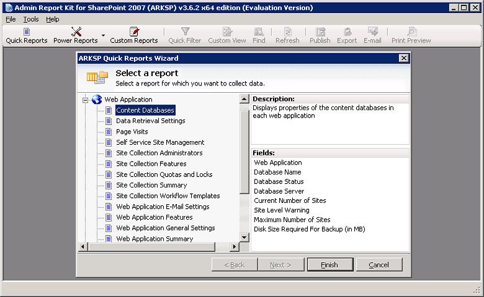Select Site Collection Summary report
Viewport: 484px width, 297px height.
click(x=151, y=185)
